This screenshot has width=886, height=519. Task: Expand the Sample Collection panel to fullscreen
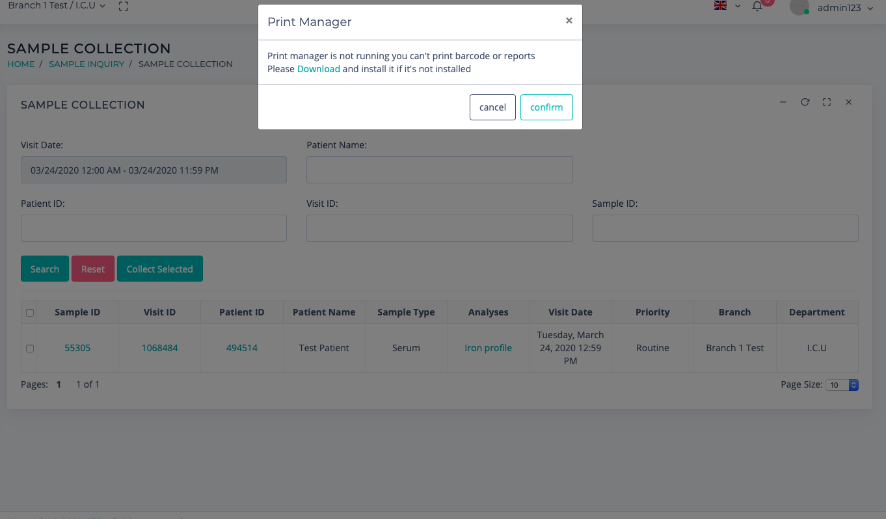pyautogui.click(x=827, y=102)
